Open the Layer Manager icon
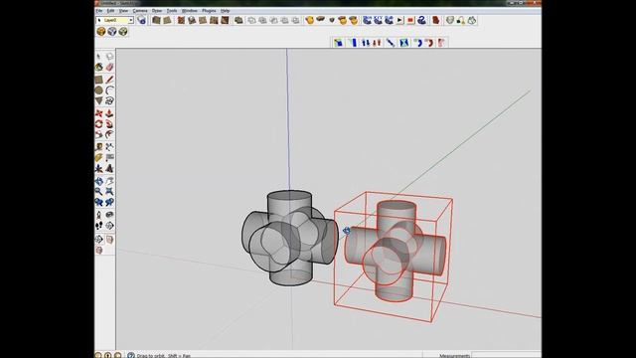636x358 pixels. click(141, 20)
